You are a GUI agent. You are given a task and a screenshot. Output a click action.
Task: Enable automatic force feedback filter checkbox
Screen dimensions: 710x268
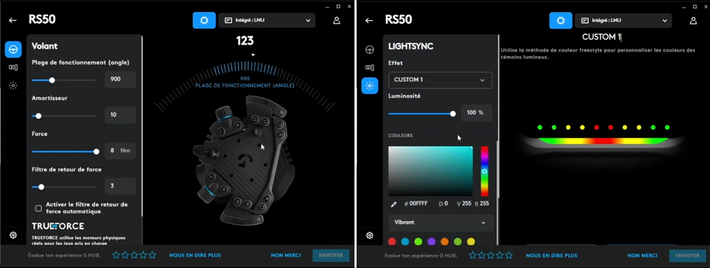[38, 208]
